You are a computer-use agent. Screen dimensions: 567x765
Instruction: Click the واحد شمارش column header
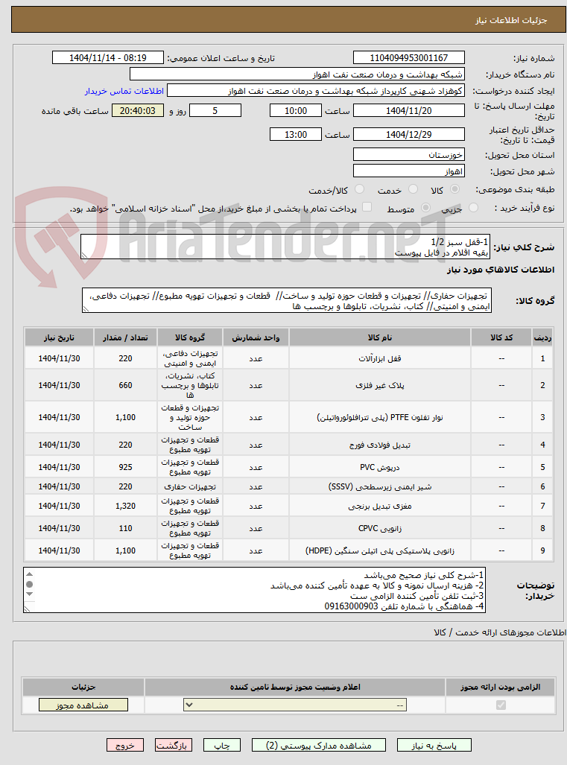256,337
